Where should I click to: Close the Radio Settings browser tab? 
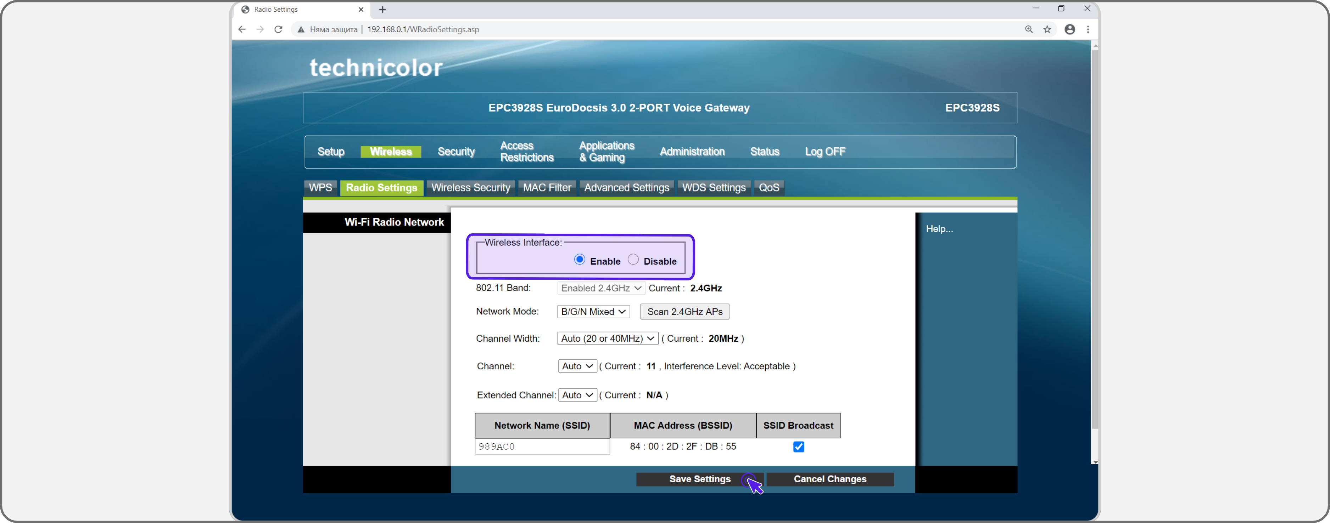point(361,9)
